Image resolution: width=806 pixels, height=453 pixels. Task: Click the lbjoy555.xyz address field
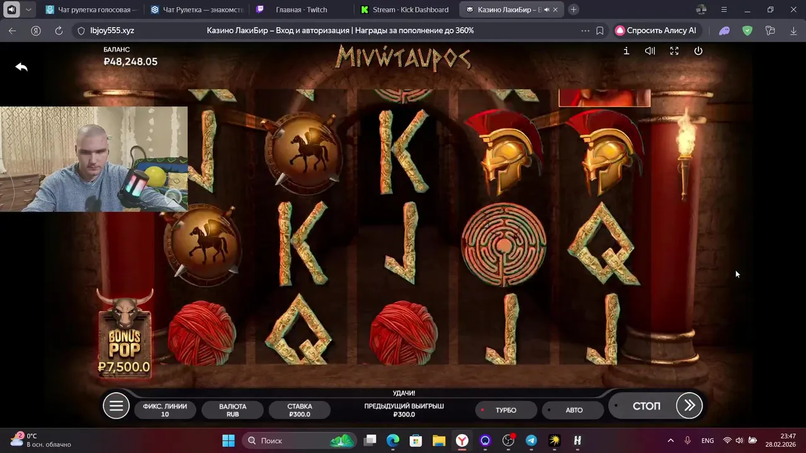tap(112, 30)
